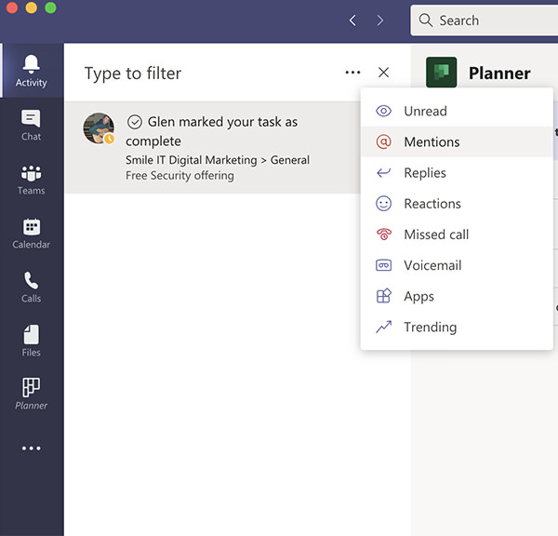Click the Search field
Screen dimensions: 558x536
[485, 20]
